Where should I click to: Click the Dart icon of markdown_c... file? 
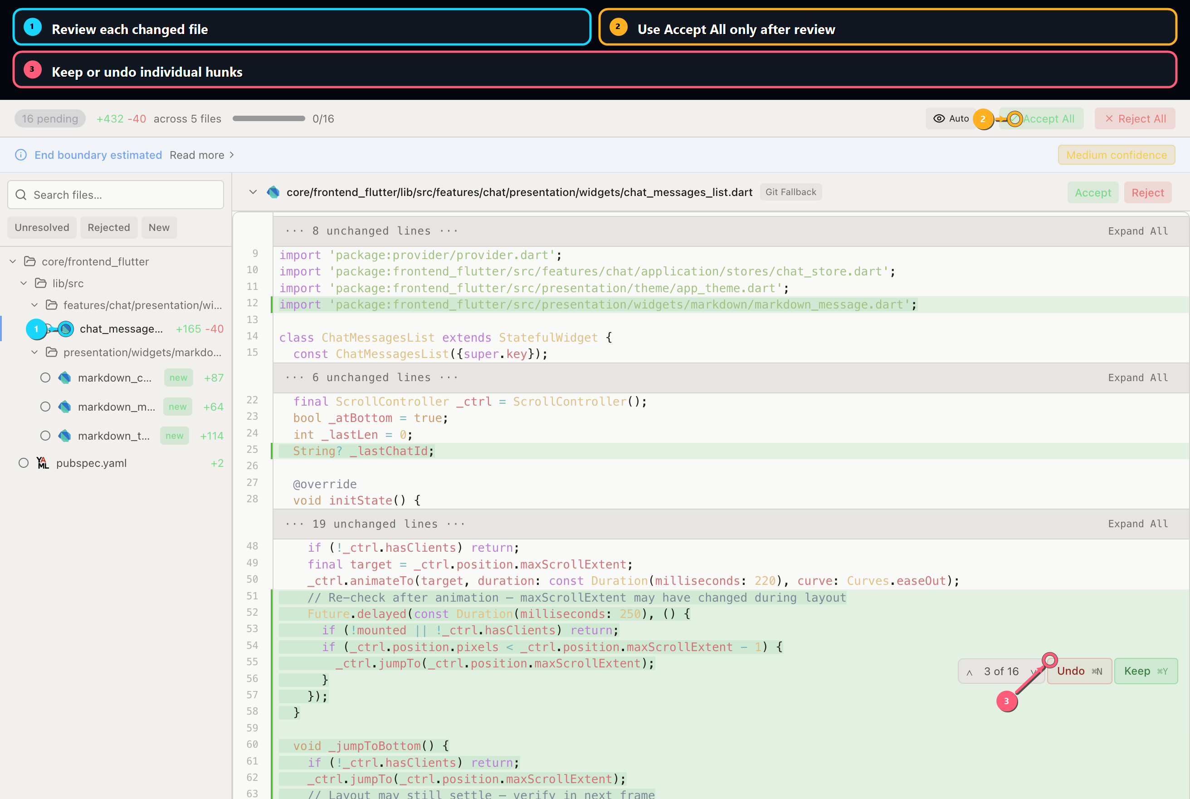click(x=65, y=377)
